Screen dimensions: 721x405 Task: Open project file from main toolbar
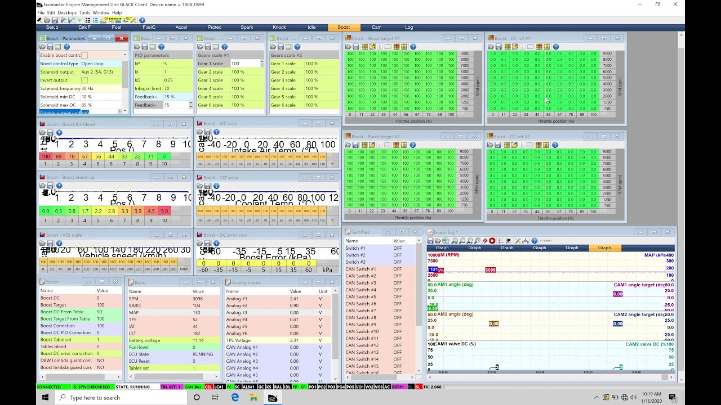click(47, 20)
